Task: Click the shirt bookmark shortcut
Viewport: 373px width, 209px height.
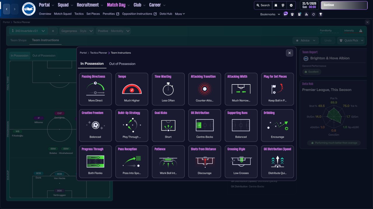Action: pyautogui.click(x=292, y=14)
